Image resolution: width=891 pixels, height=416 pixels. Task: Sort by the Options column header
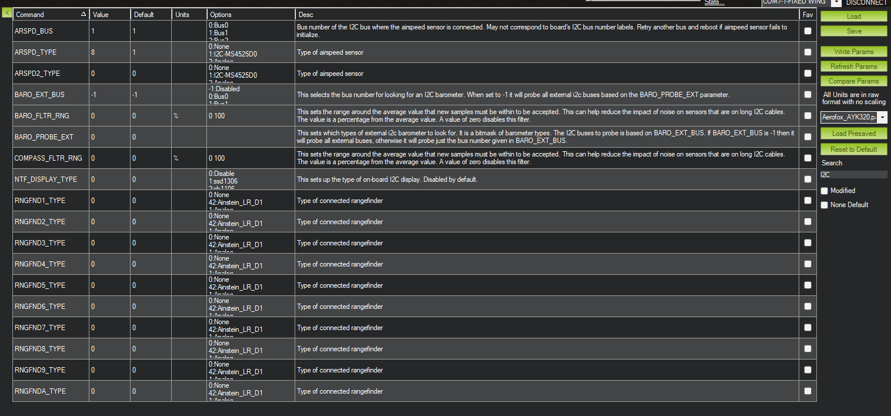coord(251,14)
